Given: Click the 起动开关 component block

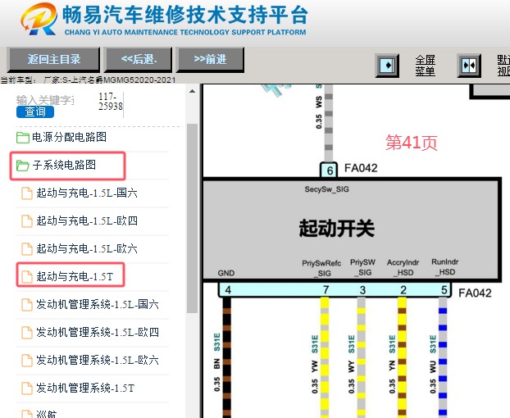Looking at the screenshot, I should [x=351, y=229].
